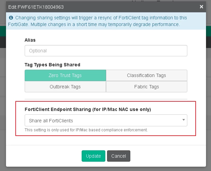
Task: Enable Outbreak Tags sharing
Action: coord(65,87)
